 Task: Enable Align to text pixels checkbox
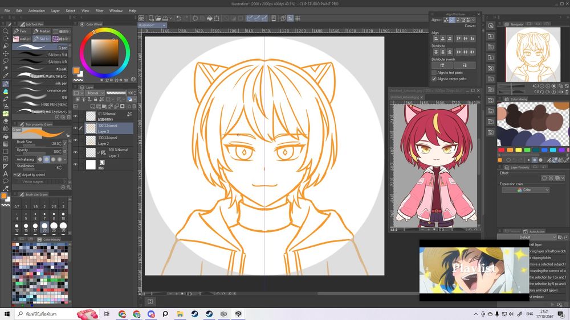click(x=434, y=73)
